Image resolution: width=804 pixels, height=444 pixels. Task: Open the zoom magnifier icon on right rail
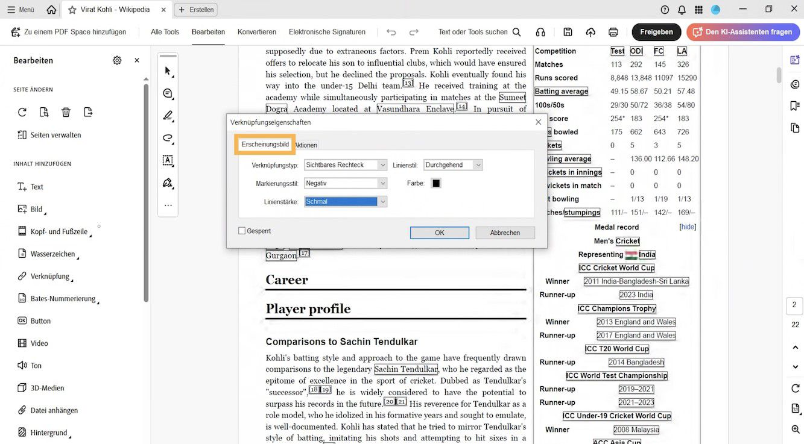coord(795,429)
